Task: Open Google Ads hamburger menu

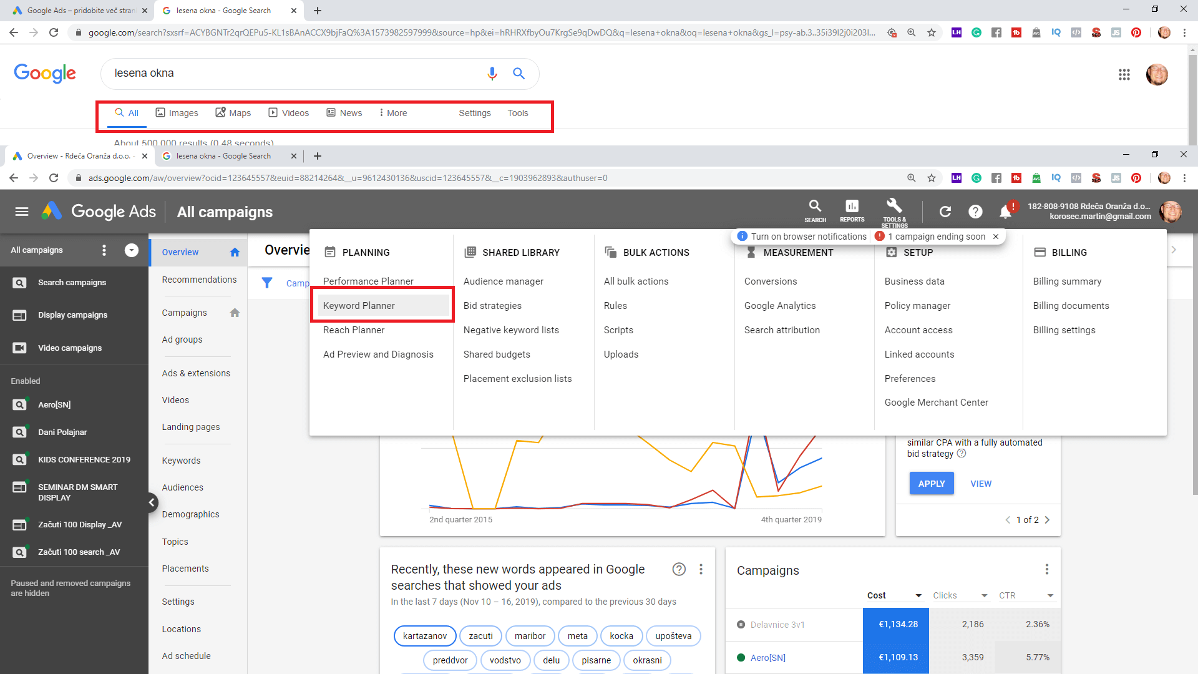Action: 22,212
